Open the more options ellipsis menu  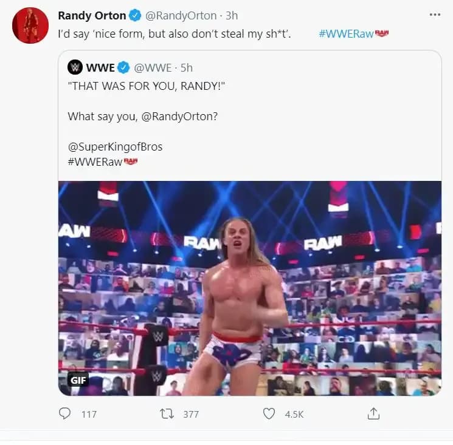click(x=434, y=15)
